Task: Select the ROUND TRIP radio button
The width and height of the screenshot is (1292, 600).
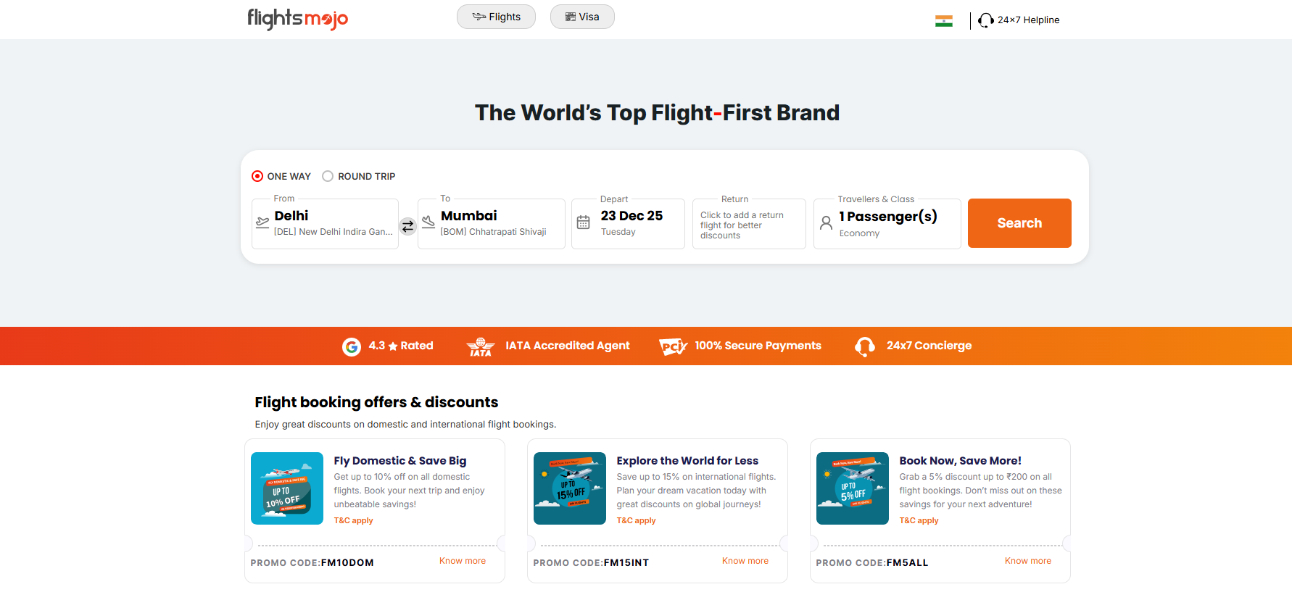Action: (328, 176)
